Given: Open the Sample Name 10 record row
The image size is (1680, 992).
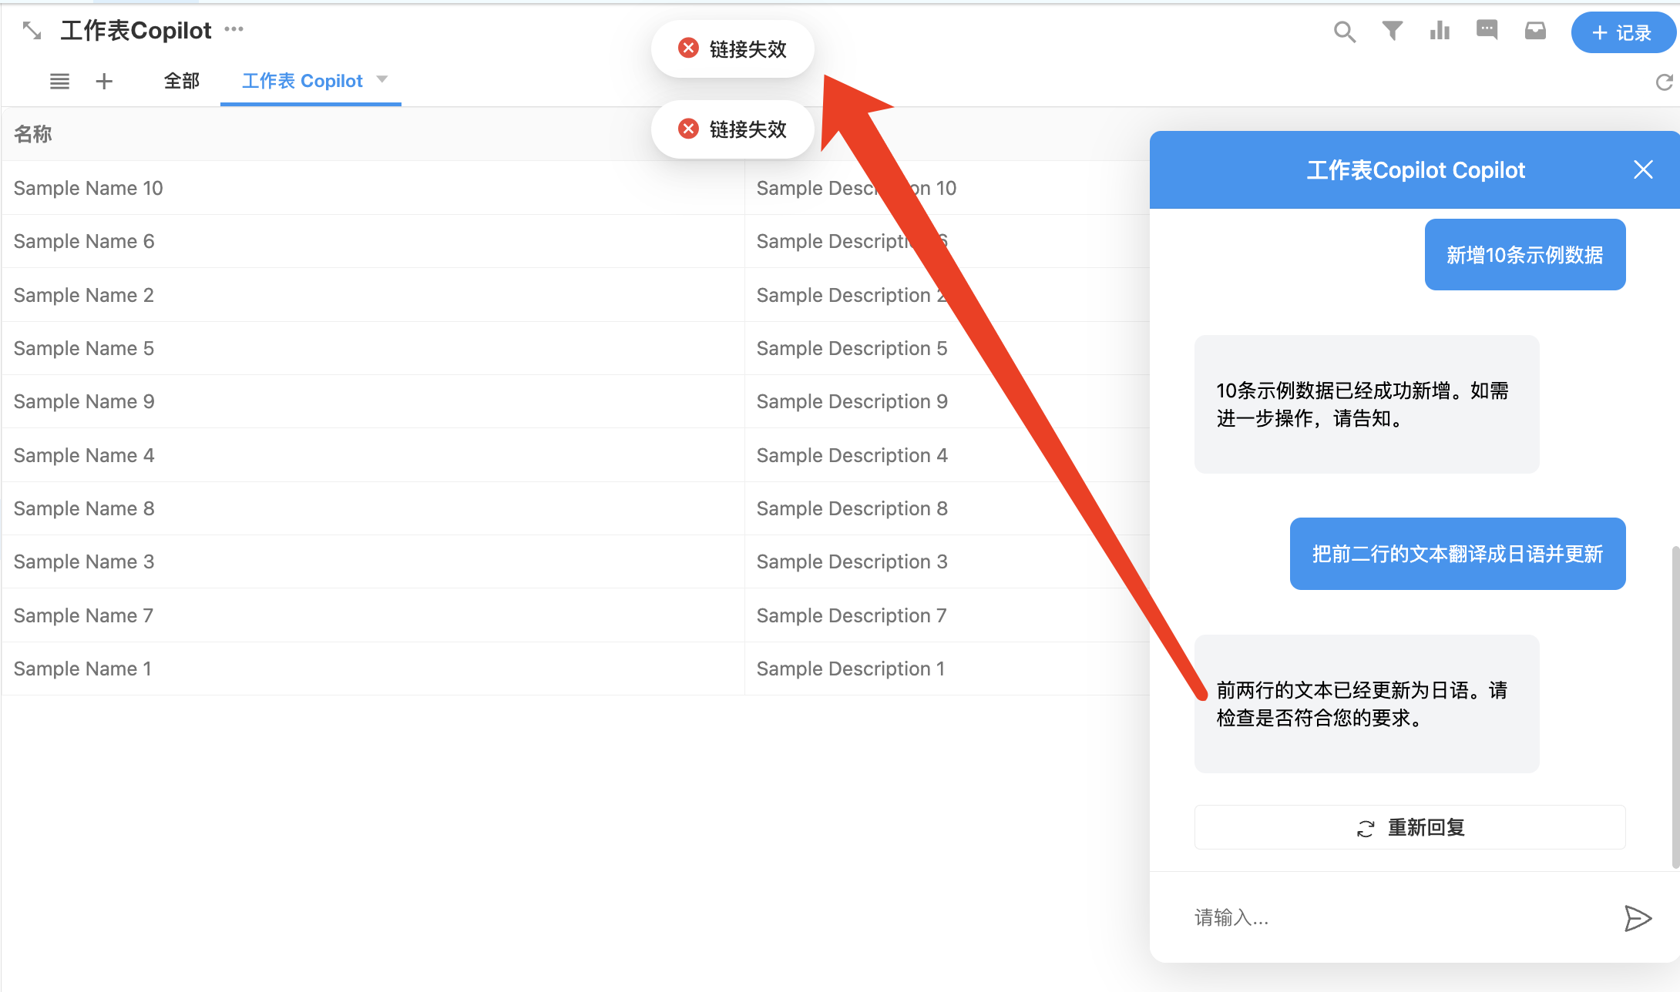Looking at the screenshot, I should tap(88, 188).
